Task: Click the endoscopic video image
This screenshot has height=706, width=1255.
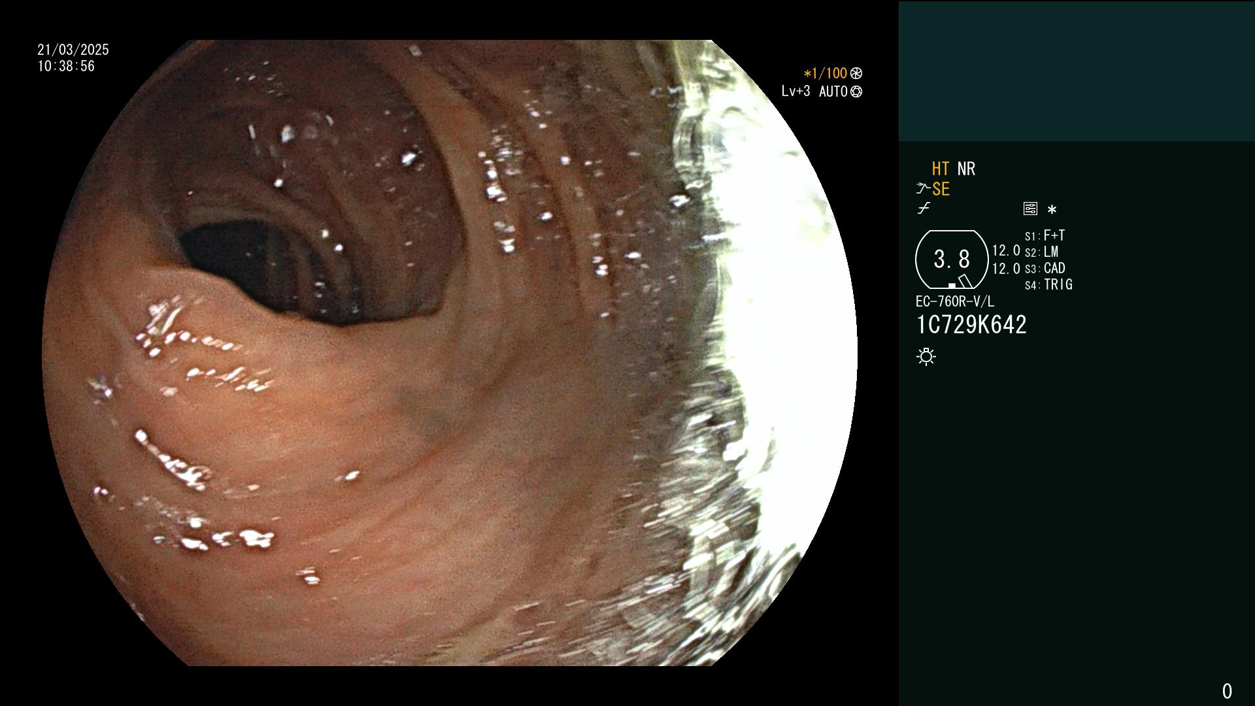Action: (450, 353)
